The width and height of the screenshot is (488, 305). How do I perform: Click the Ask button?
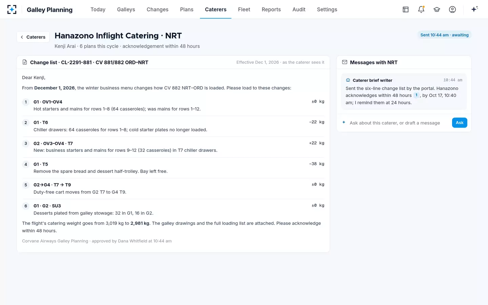(460, 123)
